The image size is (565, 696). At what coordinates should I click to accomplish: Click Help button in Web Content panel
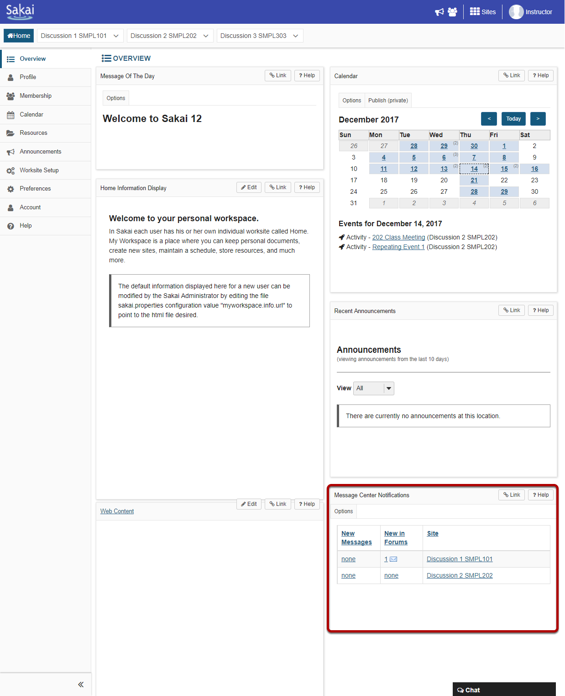tap(307, 504)
